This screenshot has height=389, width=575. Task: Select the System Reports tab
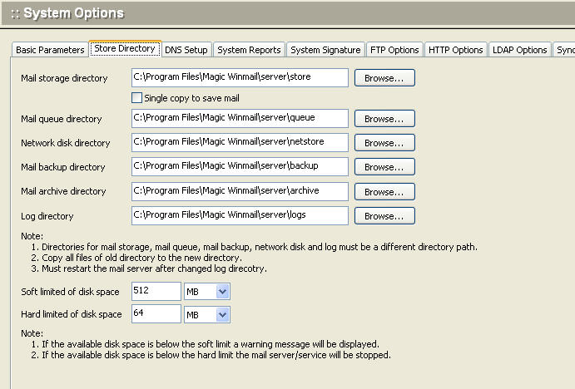point(250,50)
